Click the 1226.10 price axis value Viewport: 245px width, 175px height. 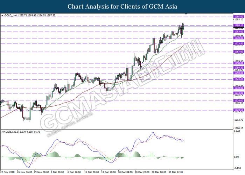coord(239,103)
